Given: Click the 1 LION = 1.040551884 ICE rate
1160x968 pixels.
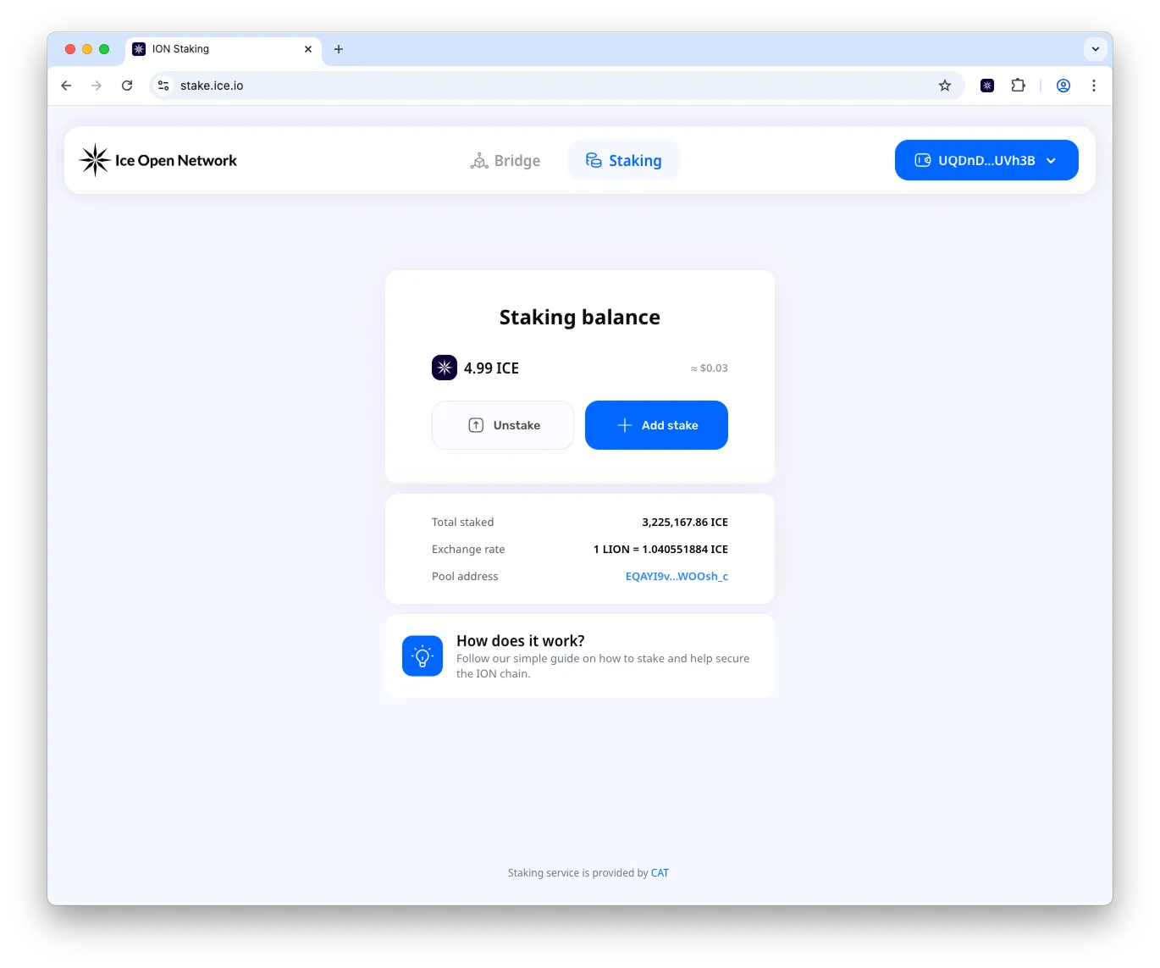Looking at the screenshot, I should (x=660, y=550).
